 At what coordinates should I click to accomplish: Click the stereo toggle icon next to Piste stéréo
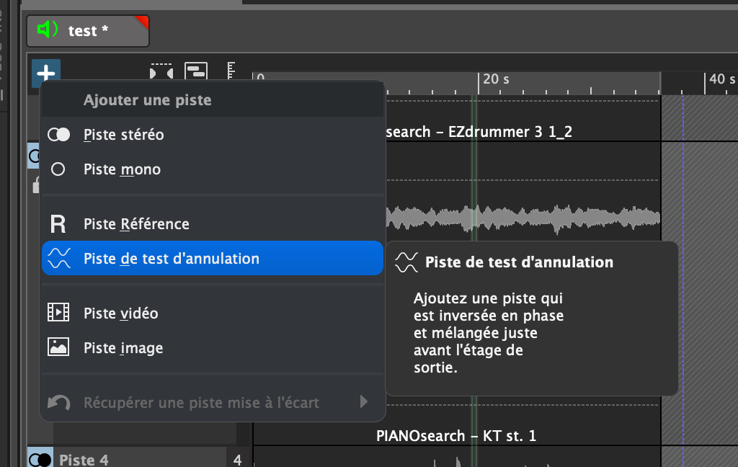click(x=58, y=134)
